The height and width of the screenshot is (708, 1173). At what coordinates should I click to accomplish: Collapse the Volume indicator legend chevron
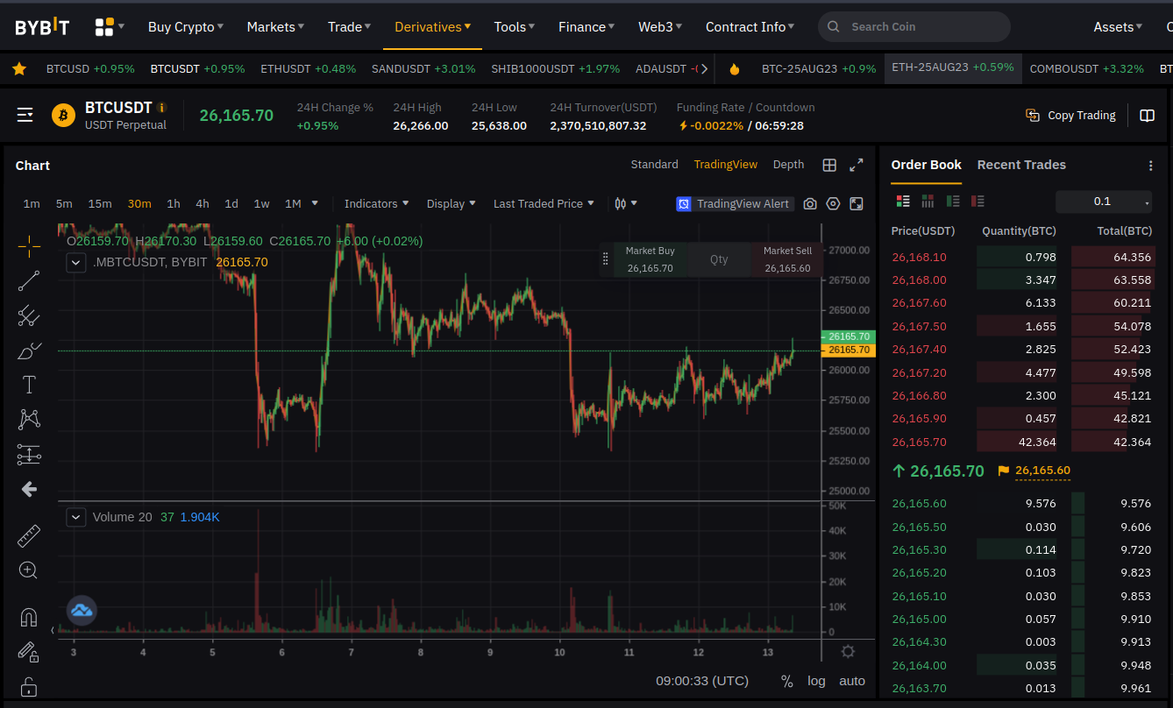pyautogui.click(x=77, y=517)
